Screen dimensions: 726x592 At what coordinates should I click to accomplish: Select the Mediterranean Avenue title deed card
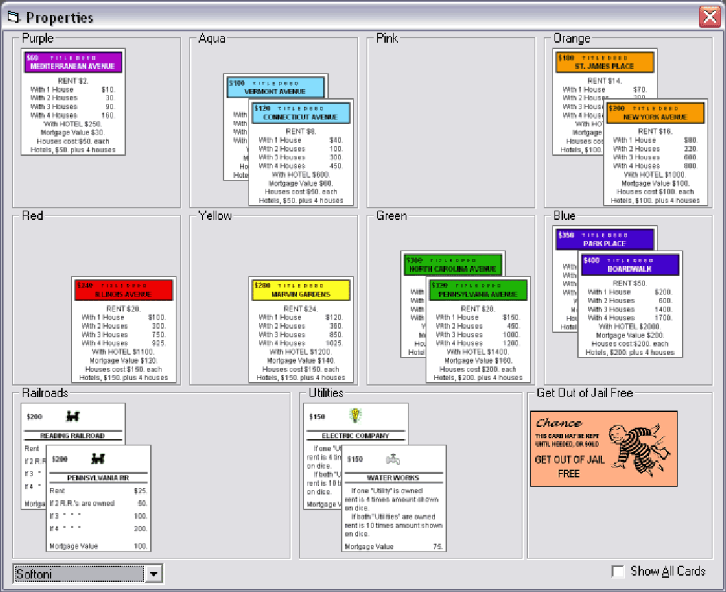[73, 102]
